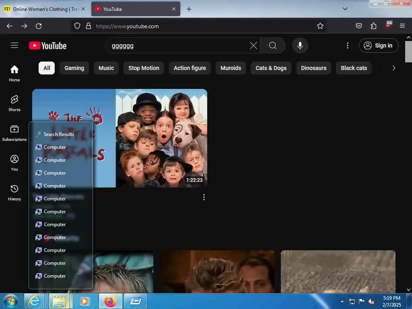Open the Little Rascals video thumbnail

119,138
